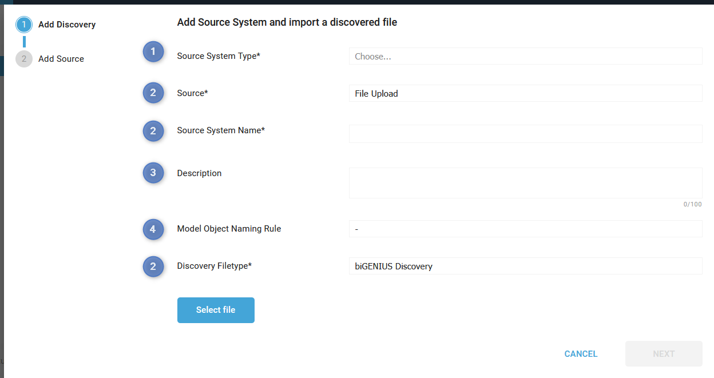This screenshot has width=714, height=378.
Task: Open the Source System Type dropdown
Action: (x=525, y=57)
